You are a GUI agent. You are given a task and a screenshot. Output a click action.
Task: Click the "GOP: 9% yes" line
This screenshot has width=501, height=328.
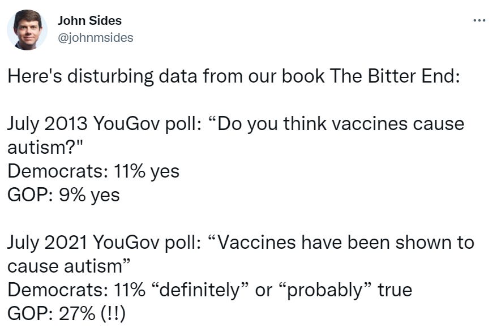point(63,195)
